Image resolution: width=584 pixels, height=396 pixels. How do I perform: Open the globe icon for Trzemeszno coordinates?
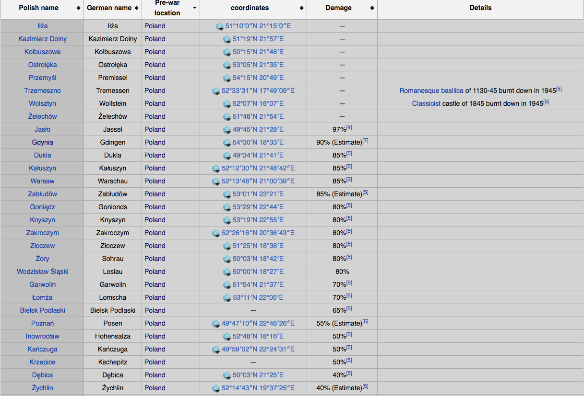click(x=216, y=91)
